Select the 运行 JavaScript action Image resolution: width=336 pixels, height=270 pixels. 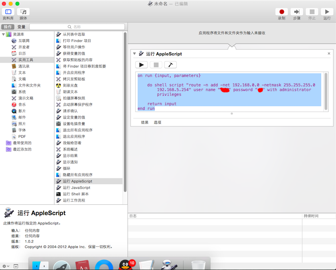(x=89, y=188)
